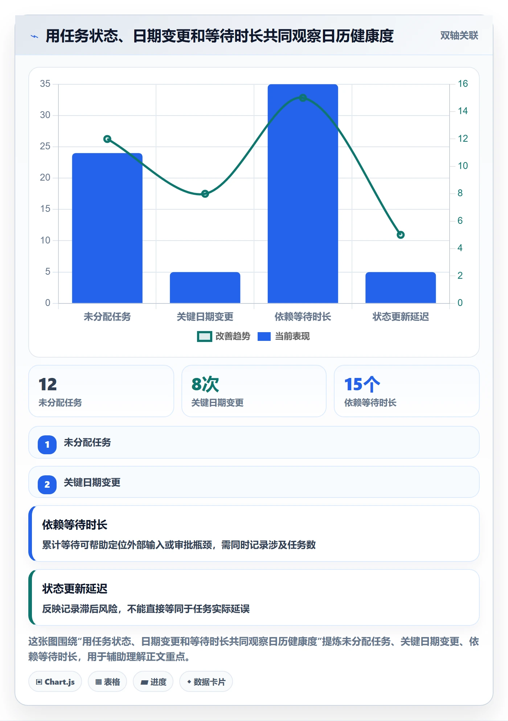
Task: Click the grid icon in 表格 chip
Action: coord(98,682)
